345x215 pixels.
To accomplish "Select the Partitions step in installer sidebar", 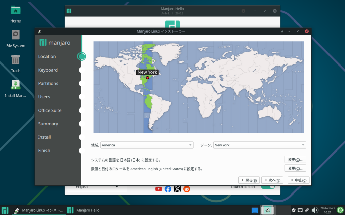I will tap(48, 83).
